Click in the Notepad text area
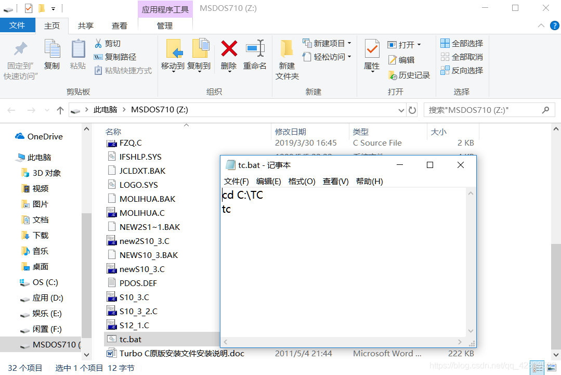The image size is (561, 375). [344, 262]
